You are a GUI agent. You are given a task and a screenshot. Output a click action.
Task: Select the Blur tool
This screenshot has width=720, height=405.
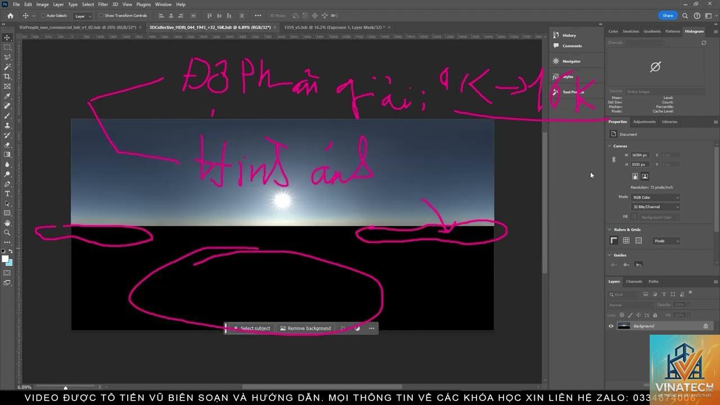[7, 164]
